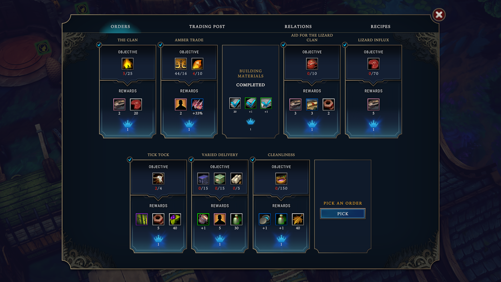Toggle the tracking checkmark on Cleanliness order
The height and width of the screenshot is (282, 501).
pos(253,160)
